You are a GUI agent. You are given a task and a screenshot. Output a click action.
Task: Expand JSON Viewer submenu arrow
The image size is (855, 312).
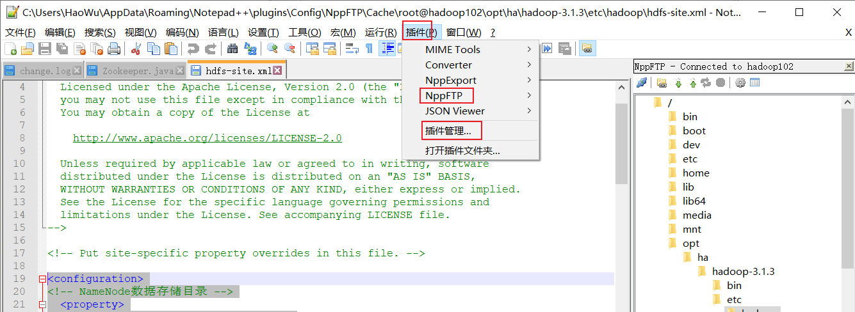click(529, 111)
